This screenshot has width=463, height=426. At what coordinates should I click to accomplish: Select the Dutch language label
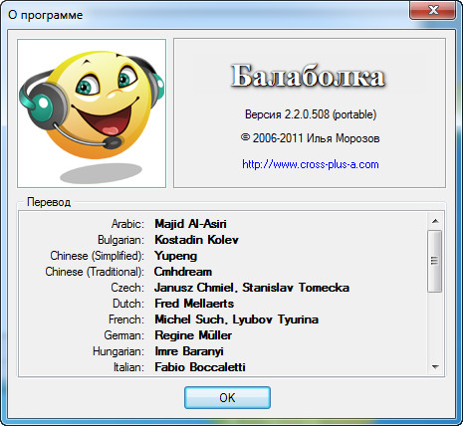tap(128, 304)
